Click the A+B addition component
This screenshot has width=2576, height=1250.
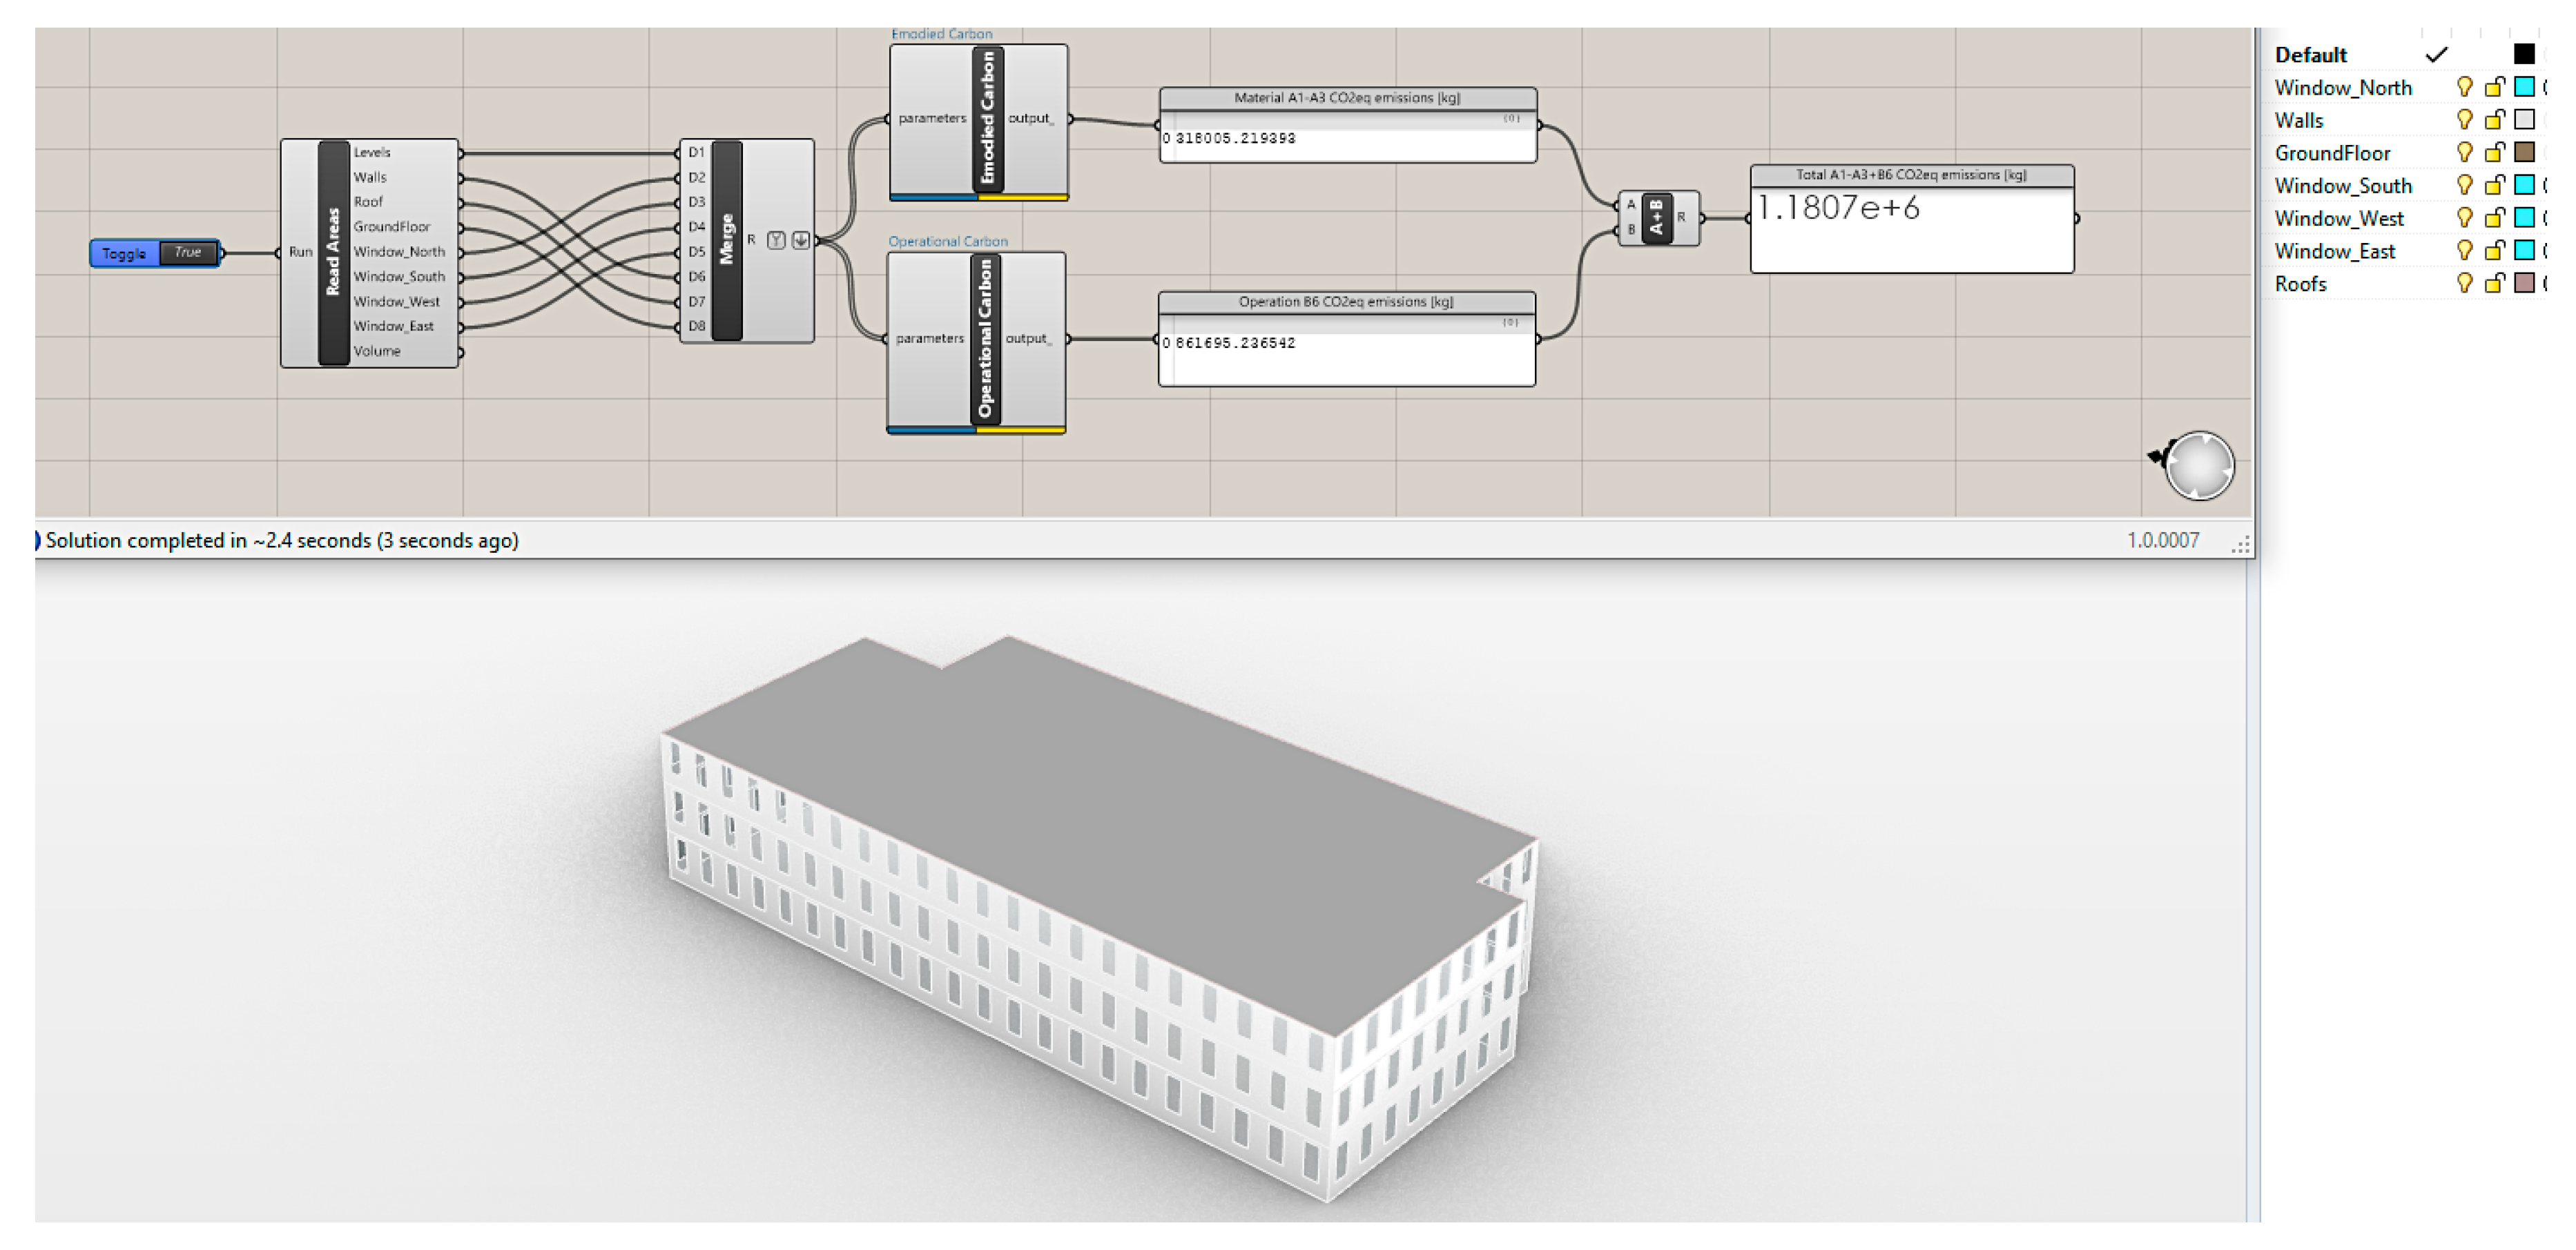pos(1656,217)
